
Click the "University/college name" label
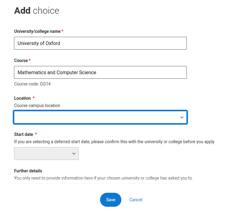tap(37, 31)
